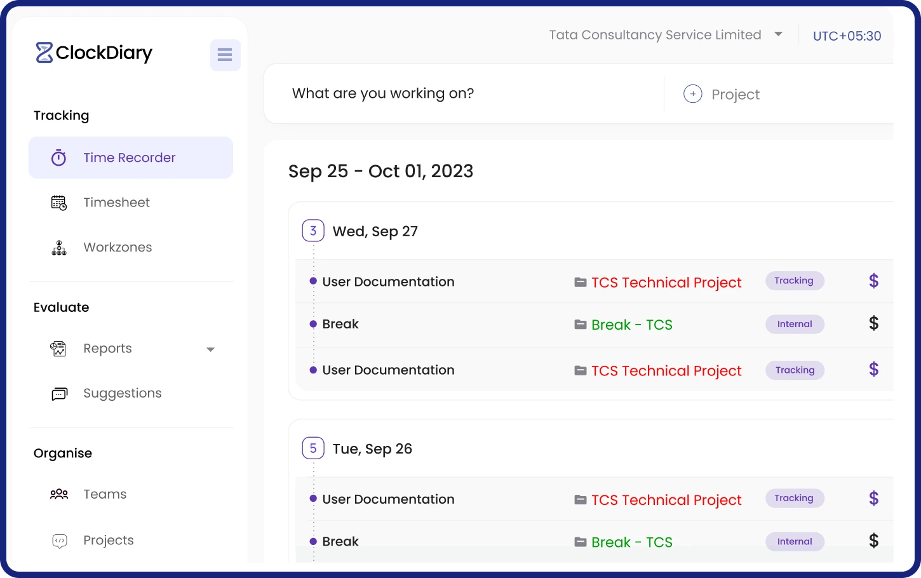921x578 pixels.
Task: Click the Time Recorder stopwatch icon
Action: click(x=58, y=158)
